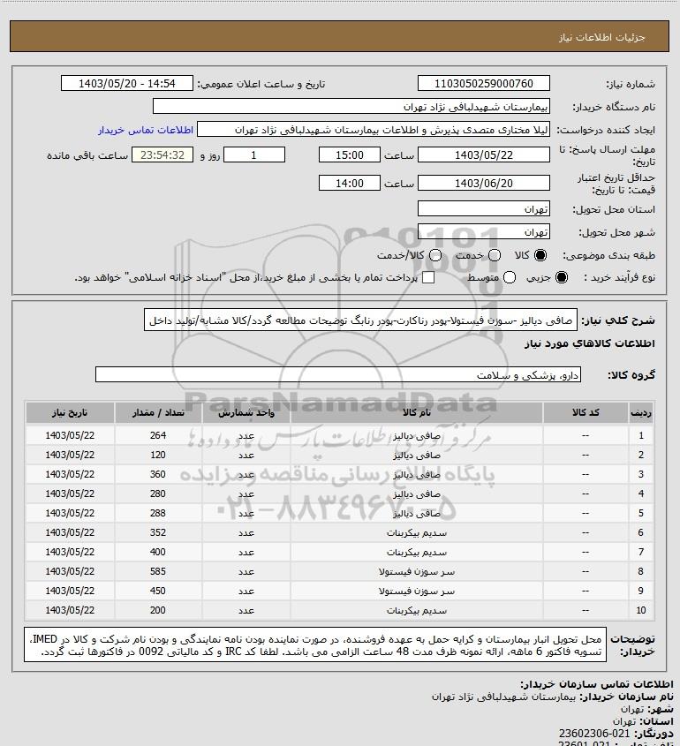The image size is (680, 746).
Task: Click سر سوزن فیستولا in row 8
Action: (416, 572)
